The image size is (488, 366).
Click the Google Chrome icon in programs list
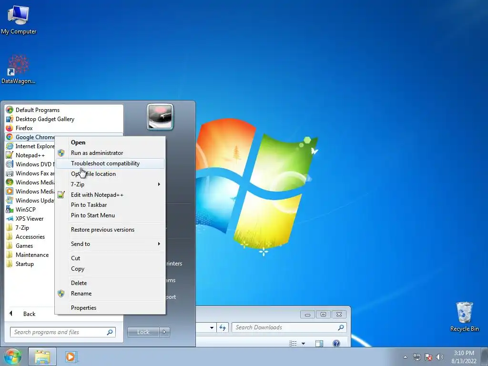(x=10, y=137)
